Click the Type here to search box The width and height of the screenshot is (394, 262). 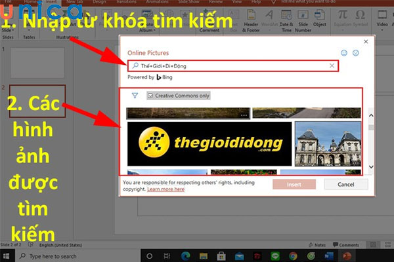pos(78,256)
